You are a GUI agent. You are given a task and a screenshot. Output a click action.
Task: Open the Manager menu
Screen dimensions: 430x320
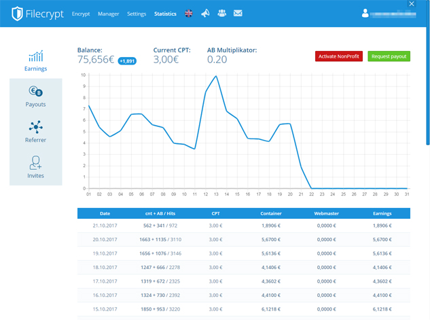click(x=108, y=14)
